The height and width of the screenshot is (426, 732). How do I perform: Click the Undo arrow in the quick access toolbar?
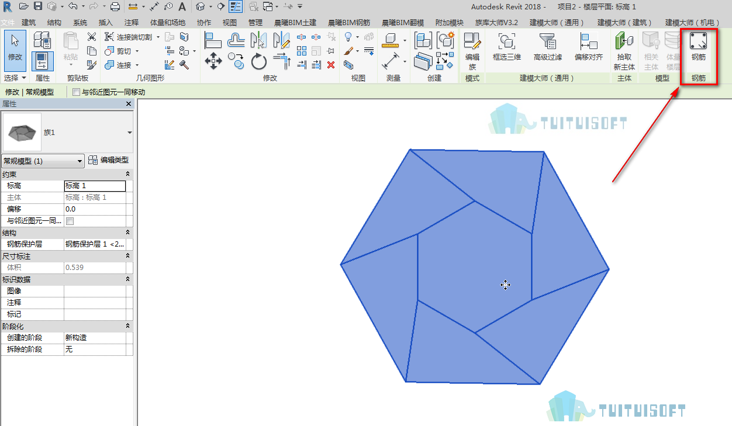click(72, 6)
